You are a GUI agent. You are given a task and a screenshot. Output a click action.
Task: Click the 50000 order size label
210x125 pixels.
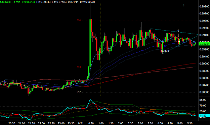165,51
